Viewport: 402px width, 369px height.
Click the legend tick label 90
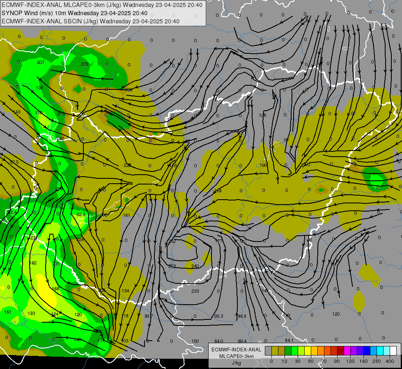(x=337, y=361)
